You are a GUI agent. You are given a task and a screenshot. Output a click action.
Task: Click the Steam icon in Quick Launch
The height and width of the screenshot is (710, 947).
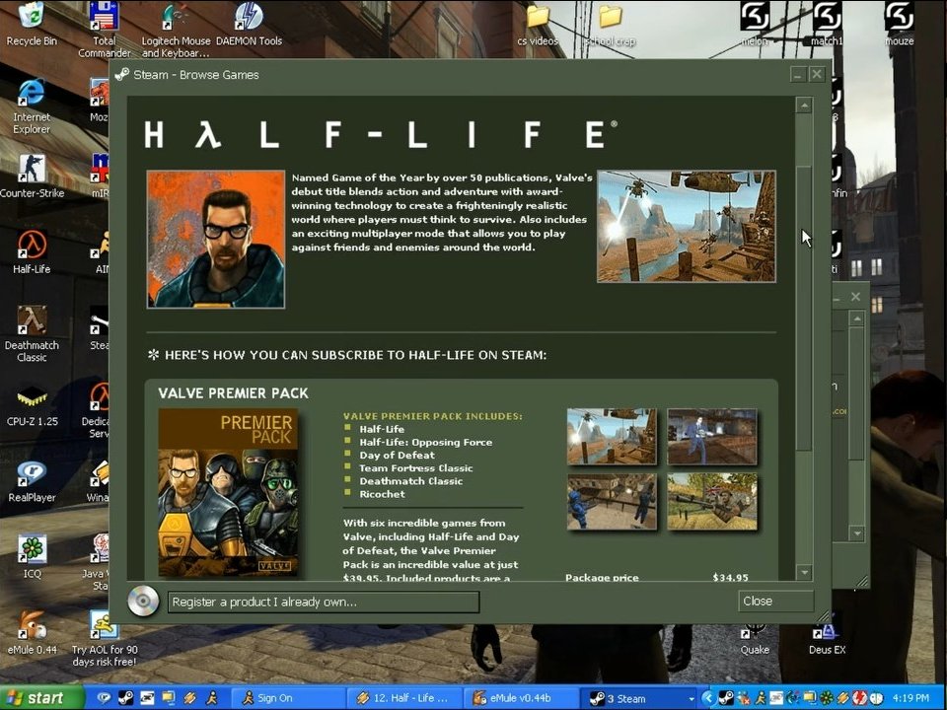125,698
